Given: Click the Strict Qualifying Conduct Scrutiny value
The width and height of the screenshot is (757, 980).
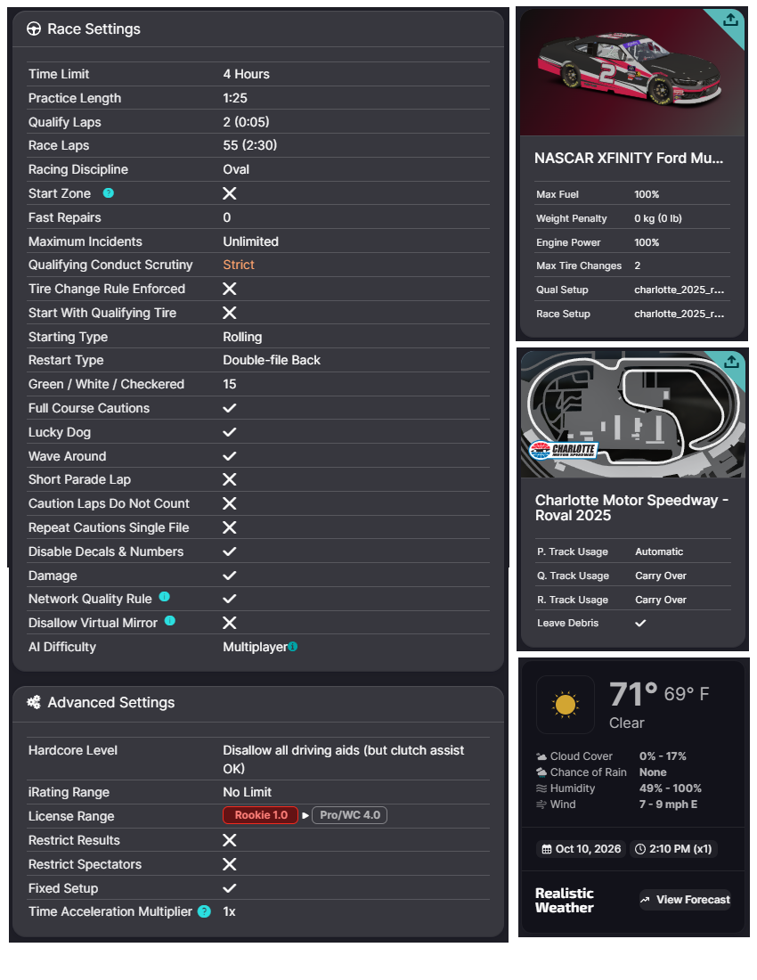Looking at the screenshot, I should click(239, 265).
